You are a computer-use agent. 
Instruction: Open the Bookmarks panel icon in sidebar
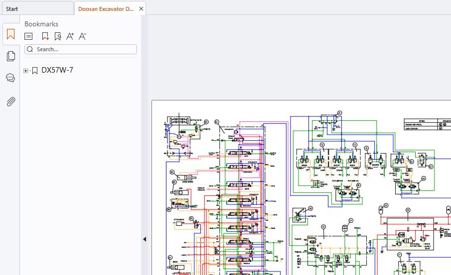click(x=10, y=34)
